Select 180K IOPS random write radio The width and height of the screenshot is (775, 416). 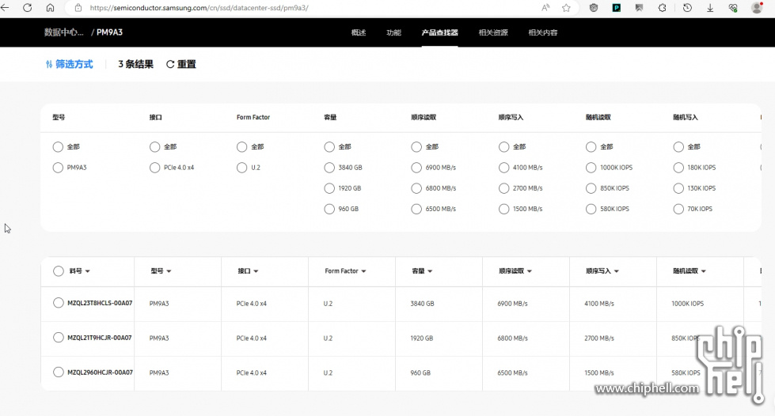(678, 168)
